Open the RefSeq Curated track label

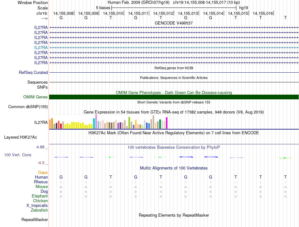pyautogui.click(x=33, y=72)
